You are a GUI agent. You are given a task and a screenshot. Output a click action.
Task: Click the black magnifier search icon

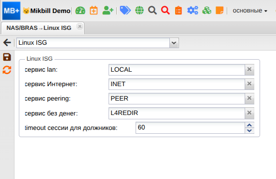pyautogui.click(x=152, y=11)
